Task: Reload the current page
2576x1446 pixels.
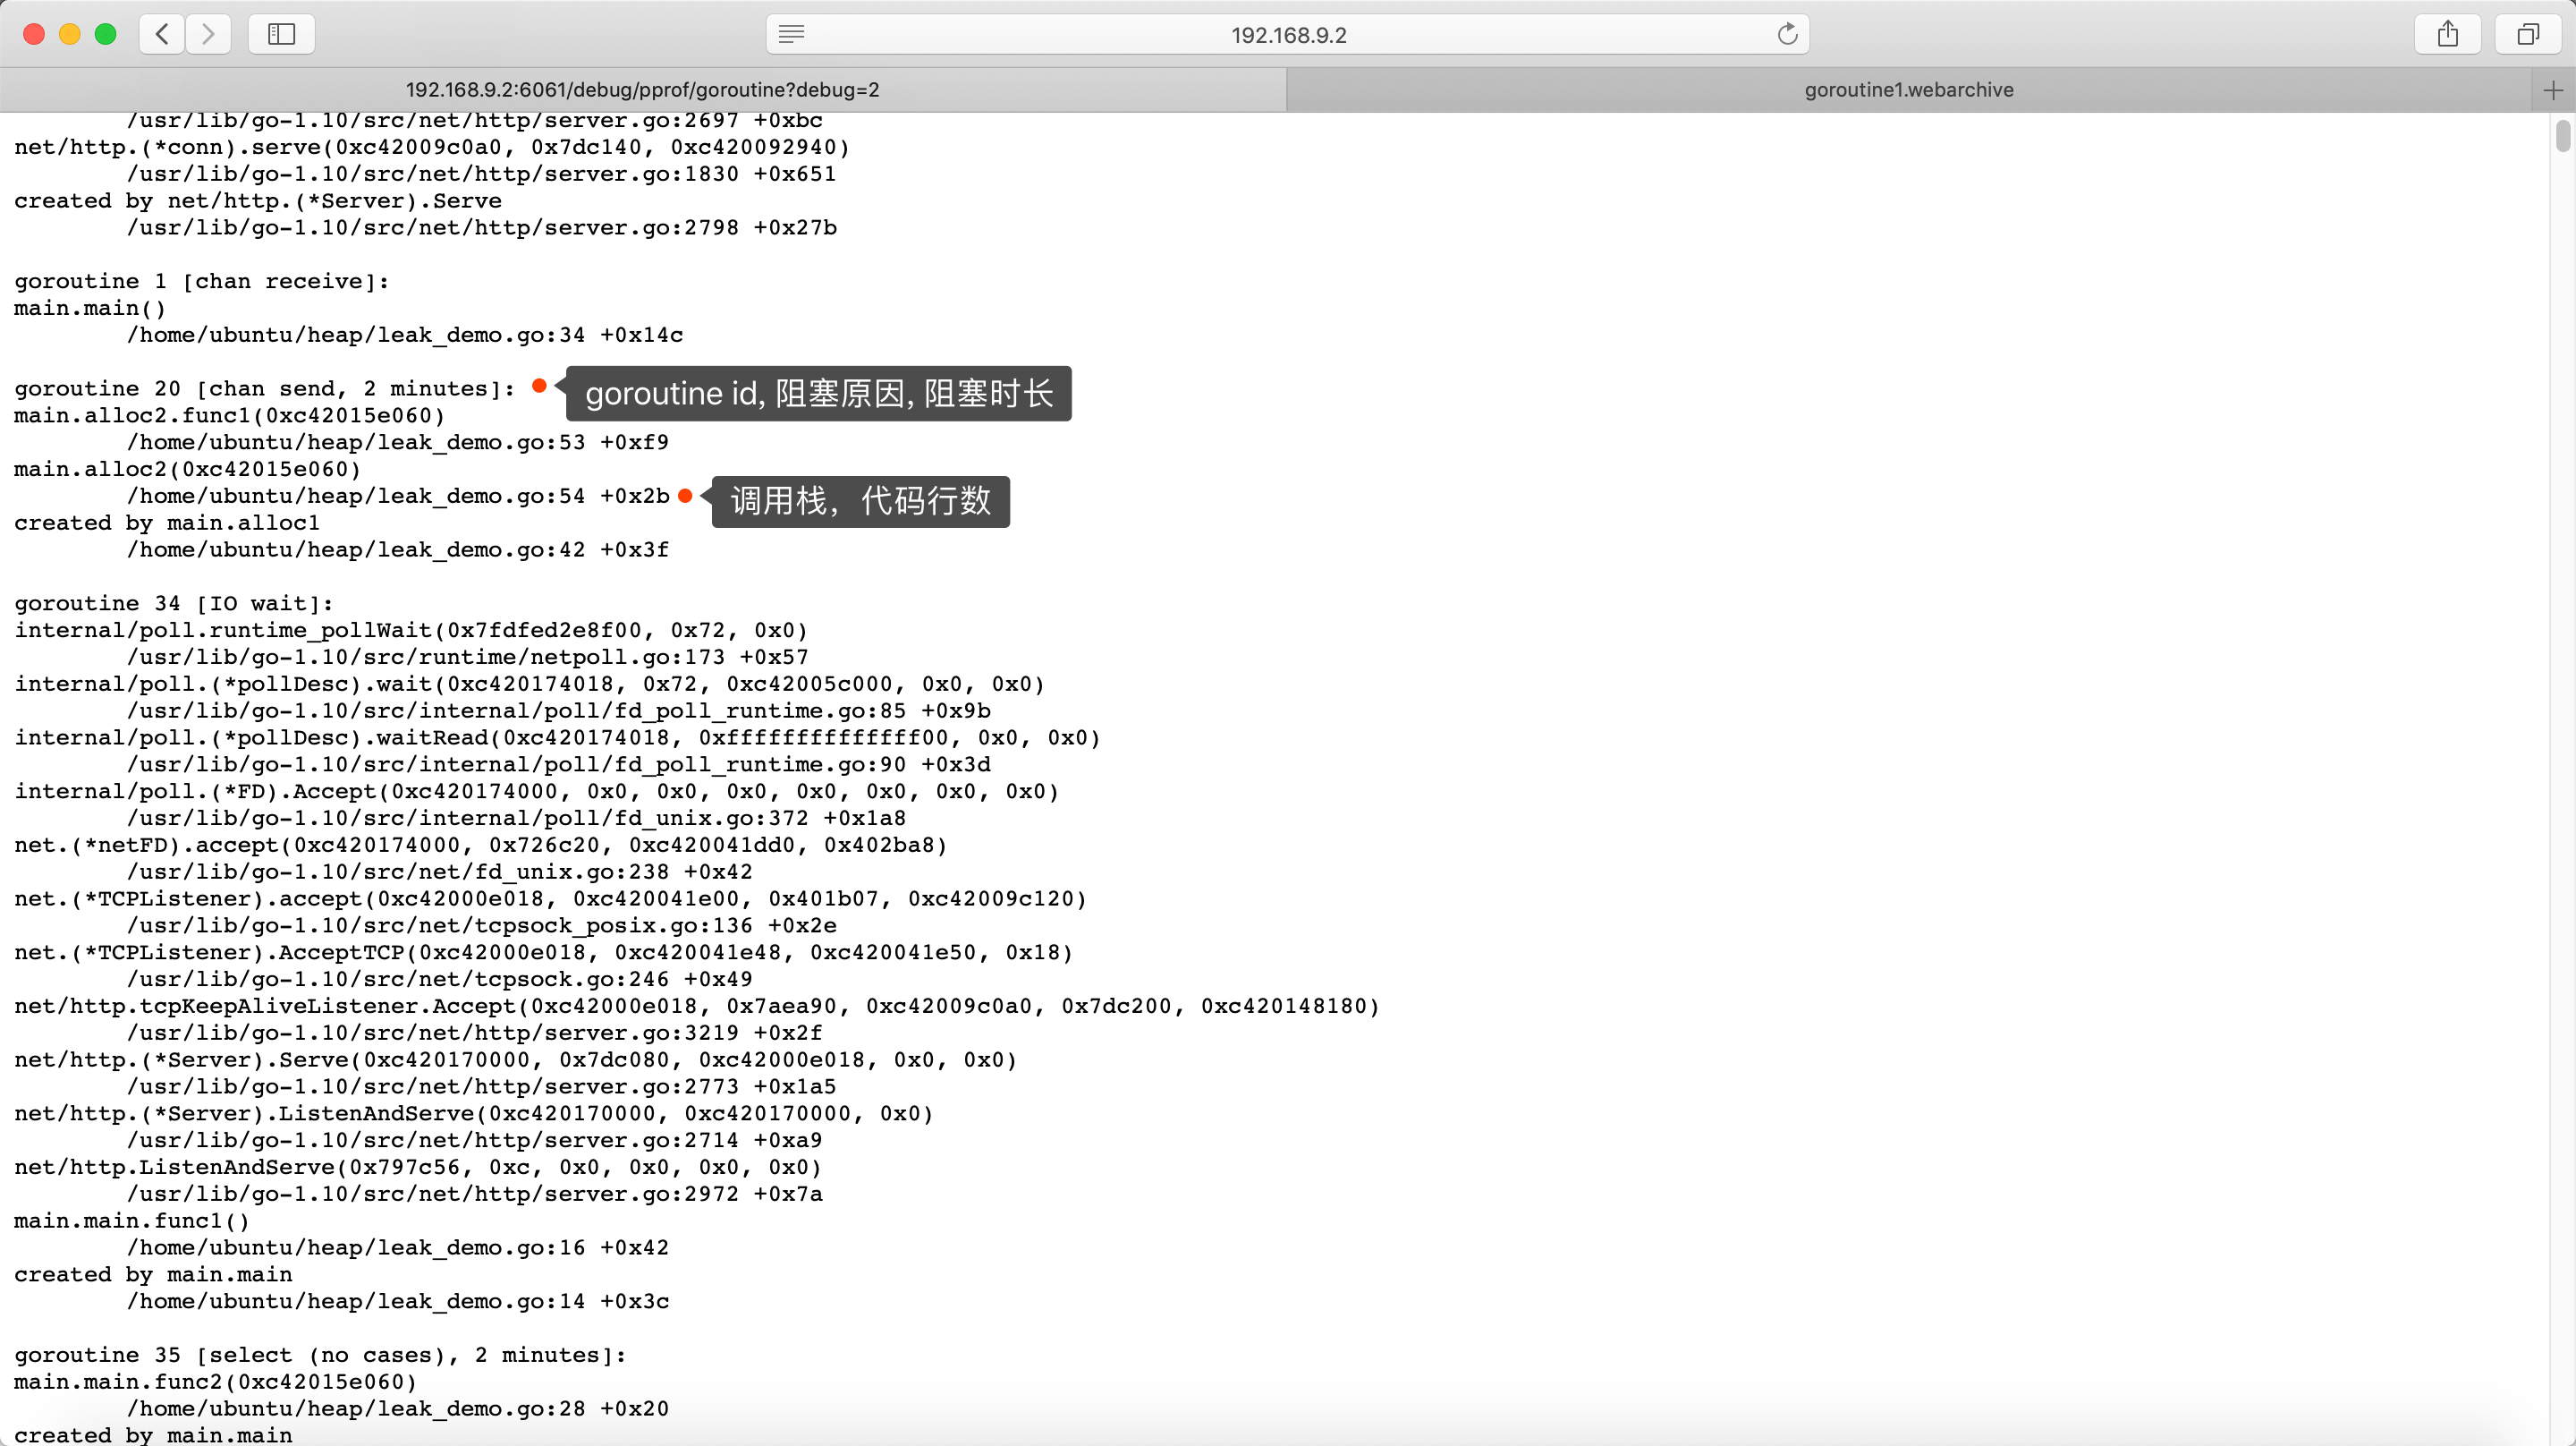Action: click(x=1787, y=34)
